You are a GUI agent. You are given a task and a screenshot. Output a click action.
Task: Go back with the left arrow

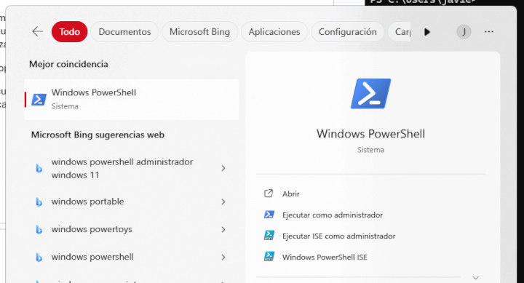pyautogui.click(x=37, y=32)
